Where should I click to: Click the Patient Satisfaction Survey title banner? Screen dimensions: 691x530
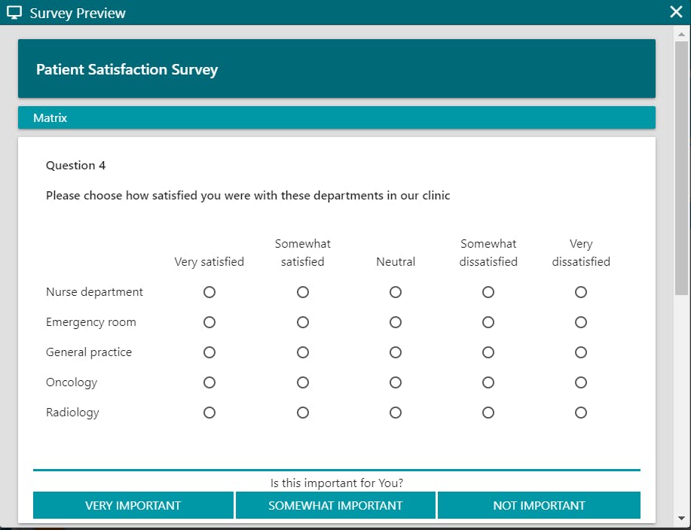click(x=337, y=69)
